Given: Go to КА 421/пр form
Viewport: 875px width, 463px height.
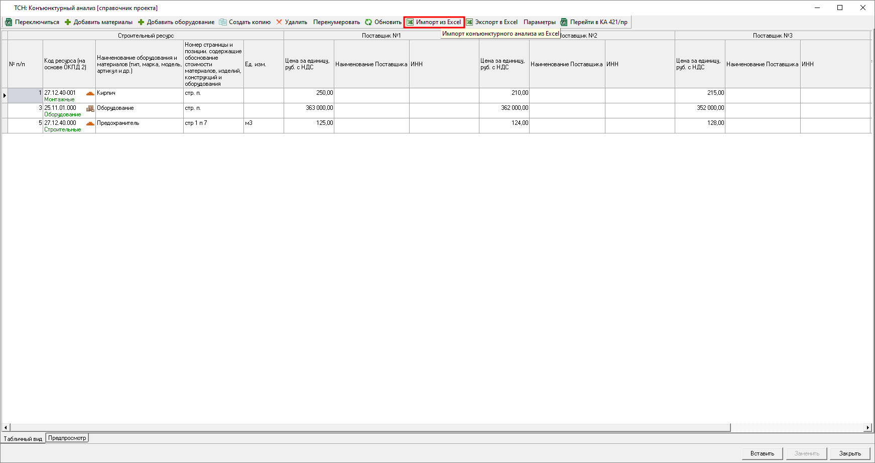Looking at the screenshot, I should pyautogui.click(x=594, y=22).
